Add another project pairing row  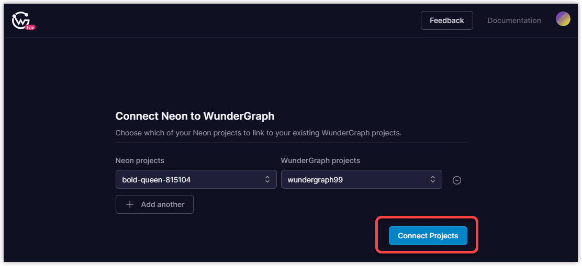tap(154, 204)
